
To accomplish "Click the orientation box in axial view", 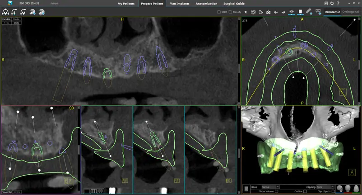I will tap(343, 92).
